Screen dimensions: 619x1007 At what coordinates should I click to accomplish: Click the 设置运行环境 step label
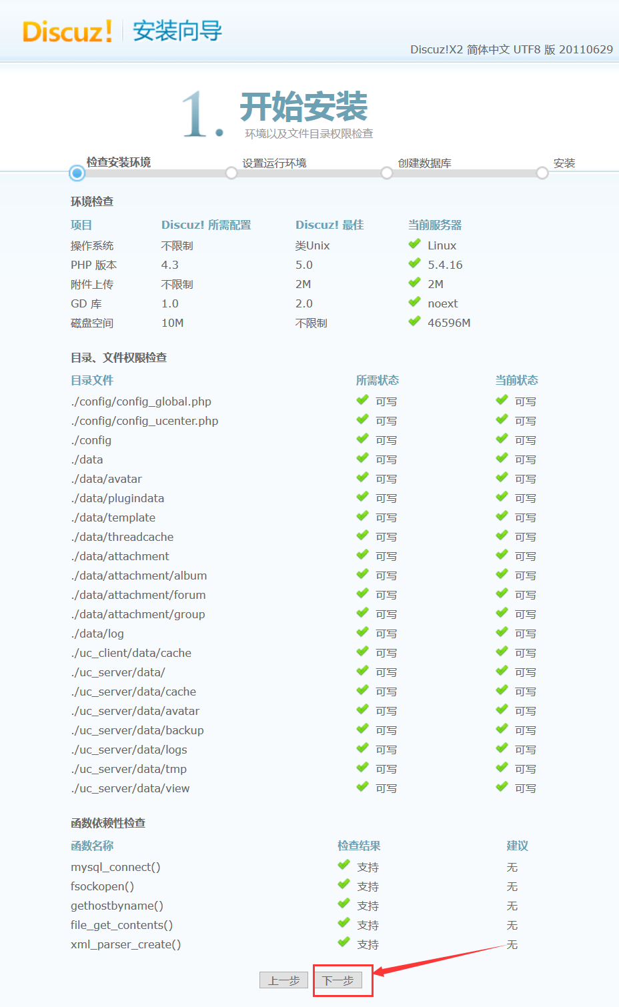(x=274, y=163)
